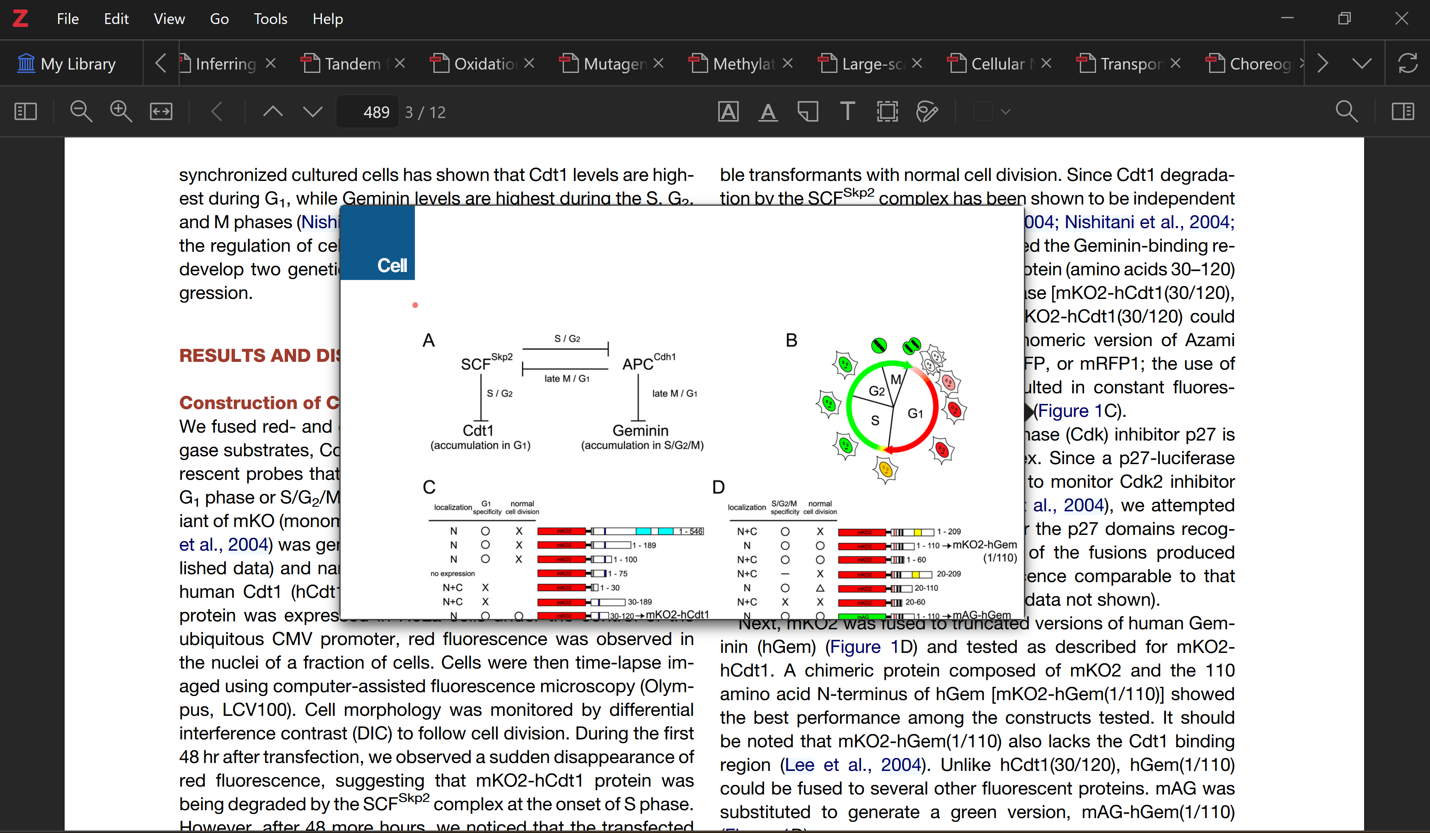Select the Add Text annotation tool

point(847,112)
